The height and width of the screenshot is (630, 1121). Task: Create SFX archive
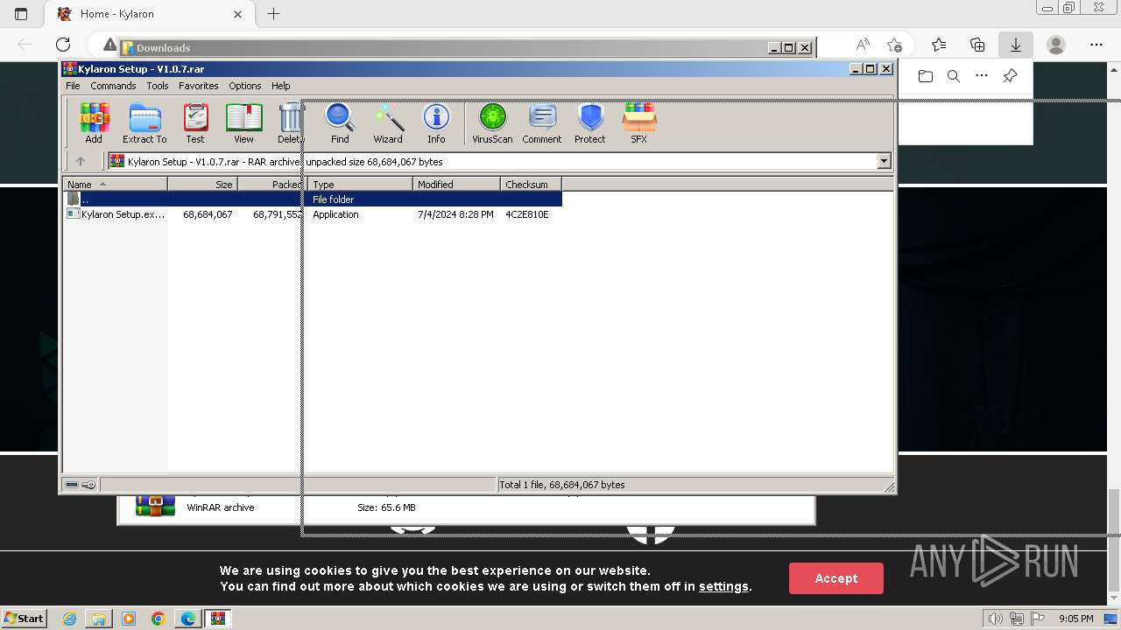(639, 123)
